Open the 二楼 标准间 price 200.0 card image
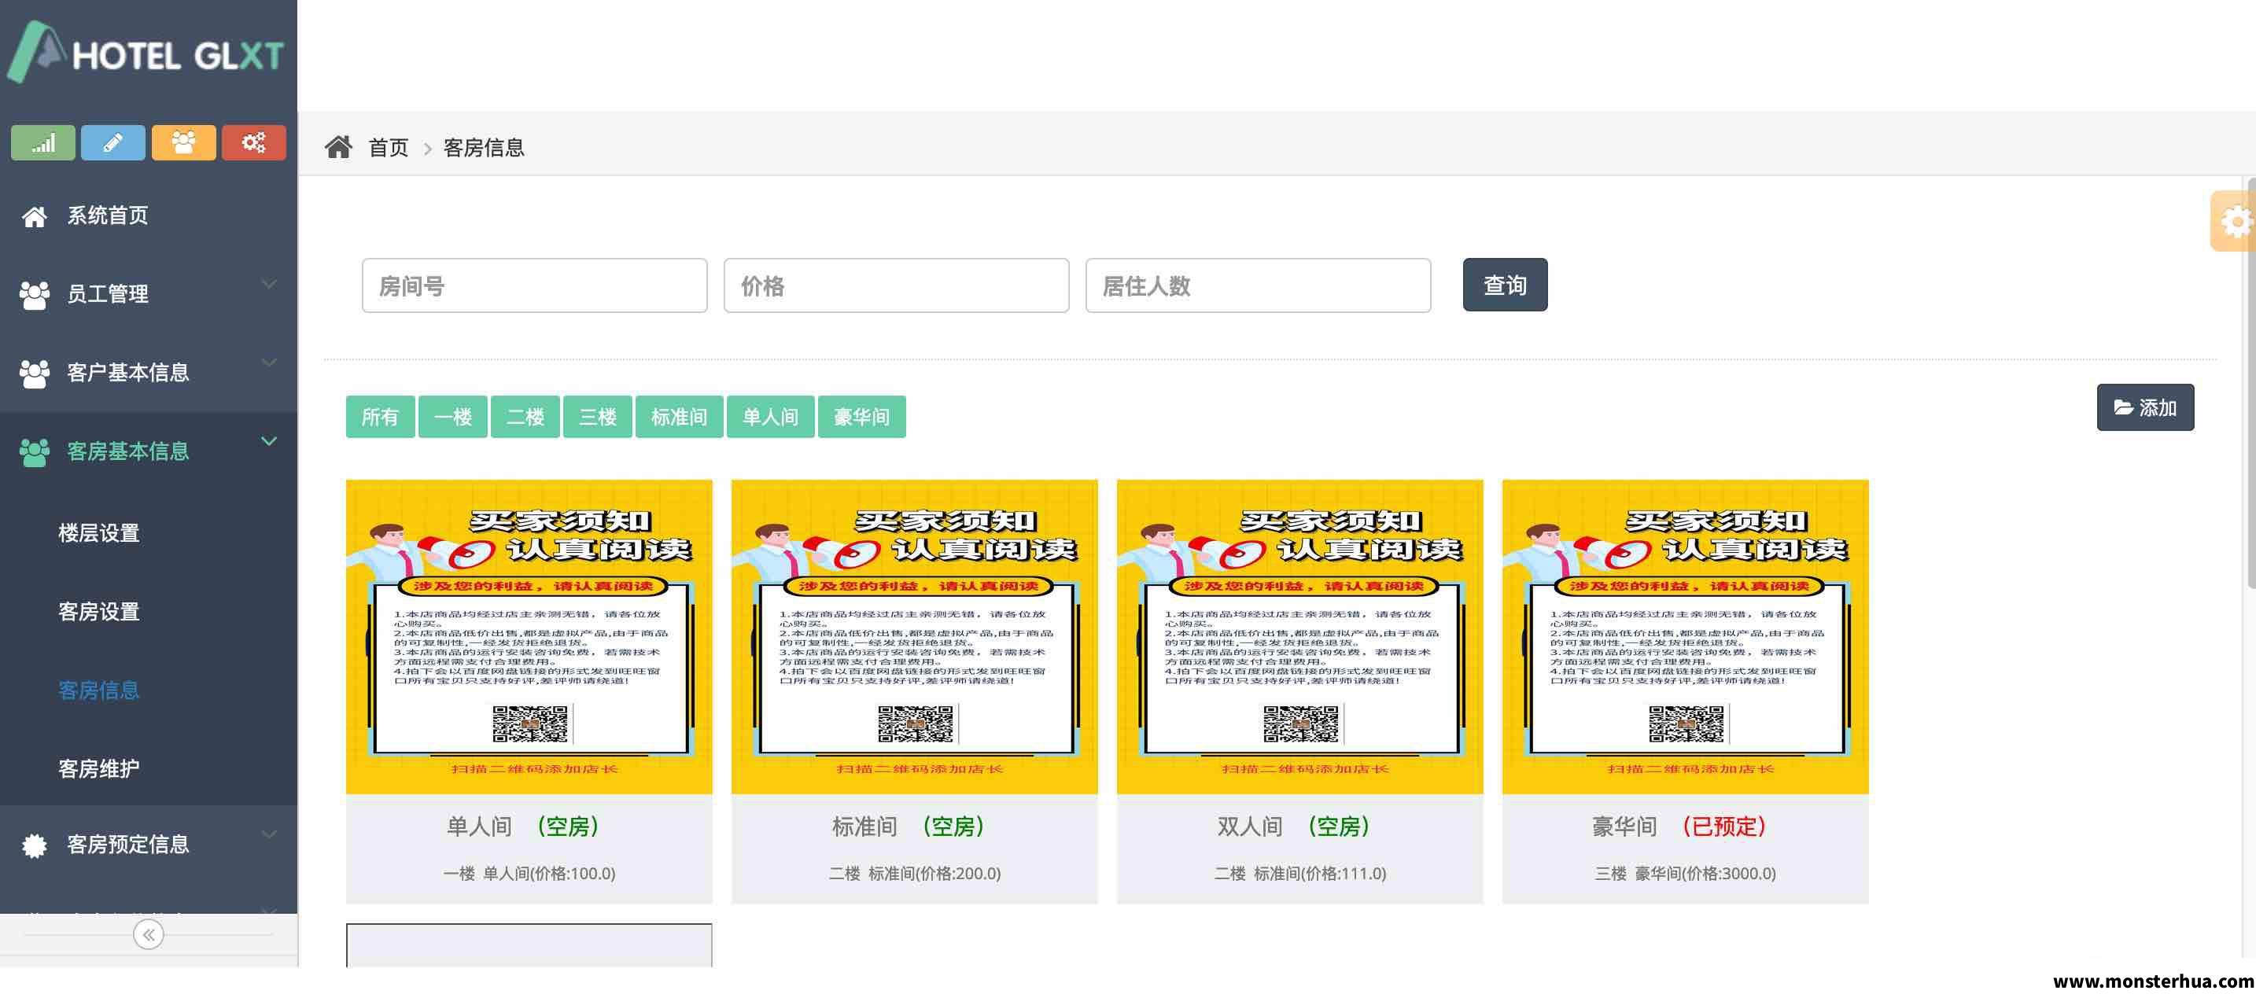The height and width of the screenshot is (1005, 2256). pos(914,637)
